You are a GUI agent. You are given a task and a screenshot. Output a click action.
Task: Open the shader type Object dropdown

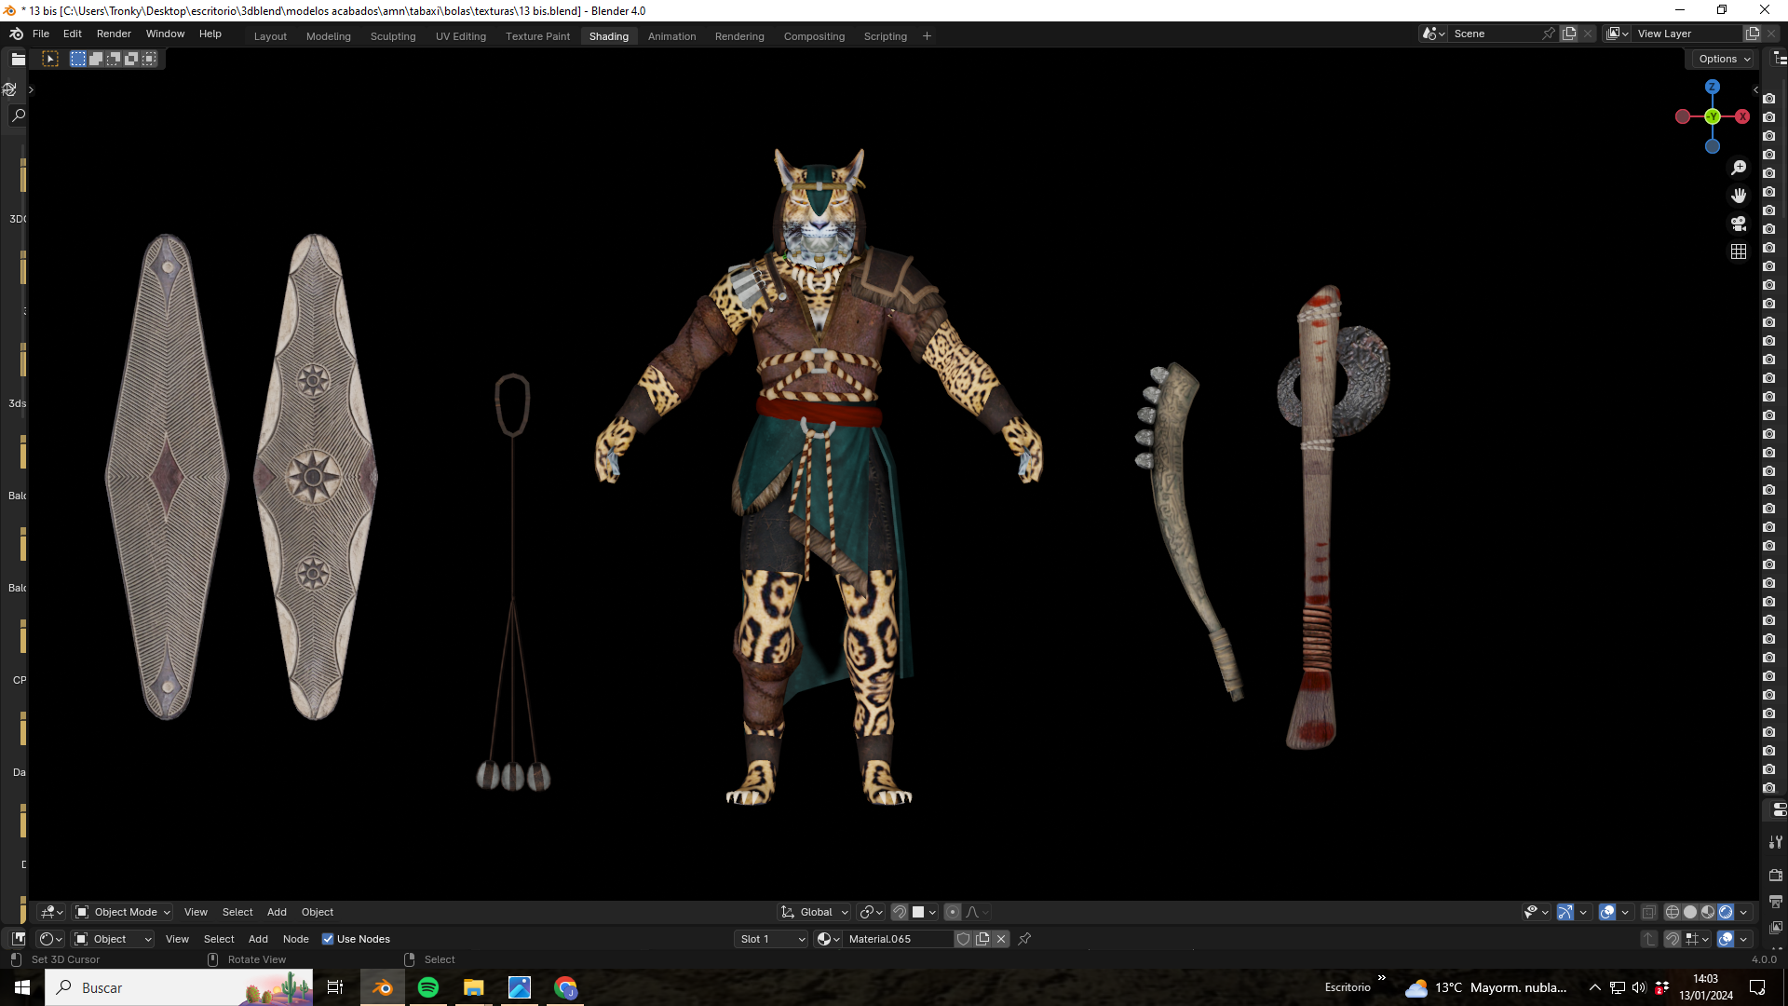click(x=113, y=939)
